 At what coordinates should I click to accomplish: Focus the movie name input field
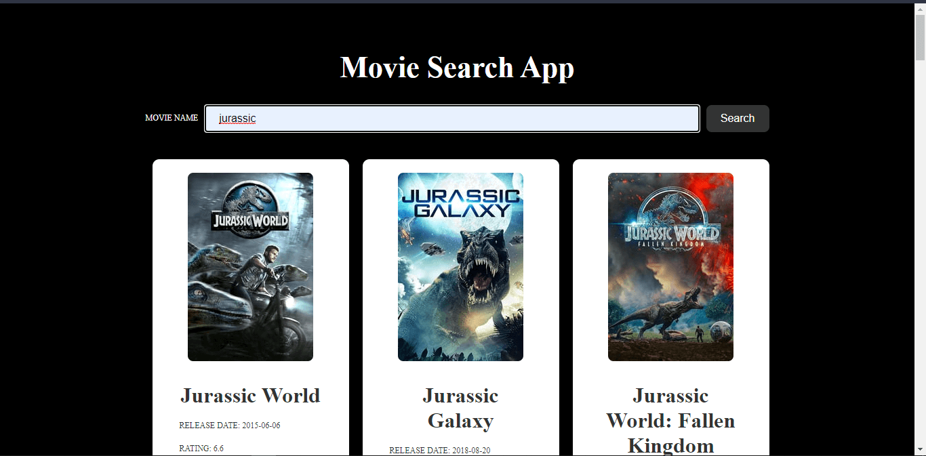pos(452,119)
